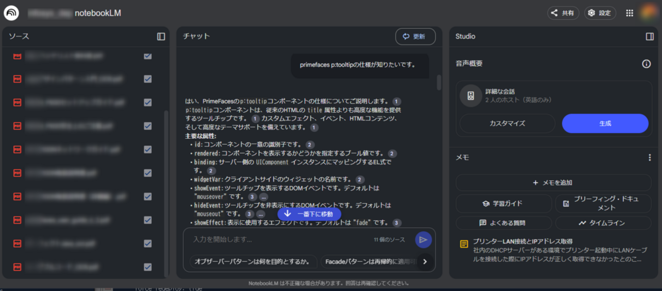Open 設定 settings

[x=600, y=13]
